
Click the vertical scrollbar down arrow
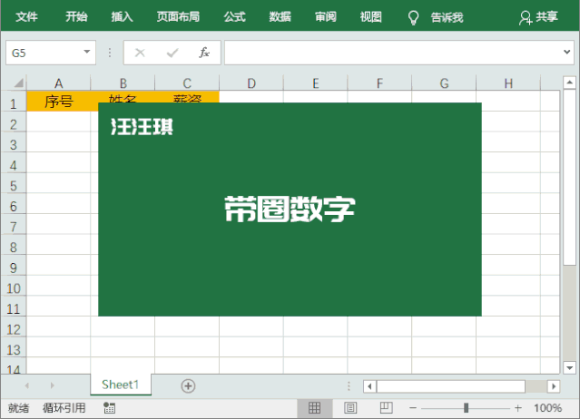click(x=570, y=368)
